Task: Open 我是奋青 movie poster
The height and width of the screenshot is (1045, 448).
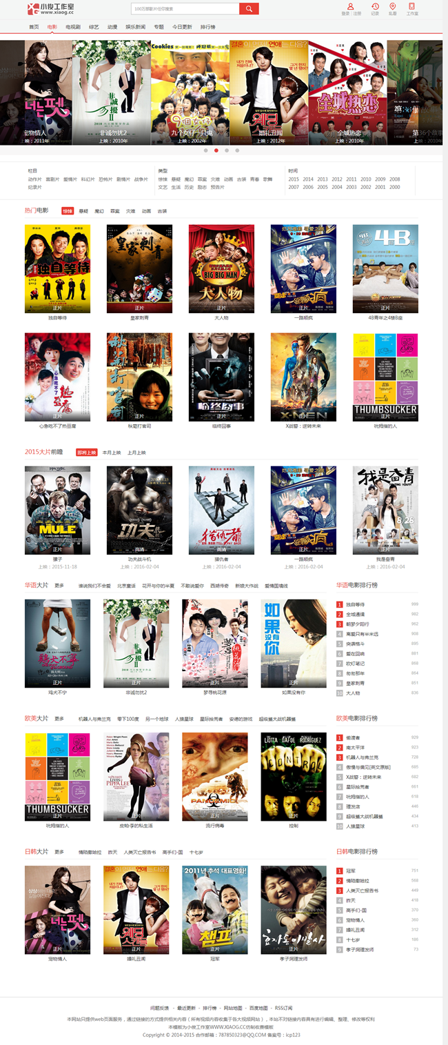Action: [x=385, y=510]
